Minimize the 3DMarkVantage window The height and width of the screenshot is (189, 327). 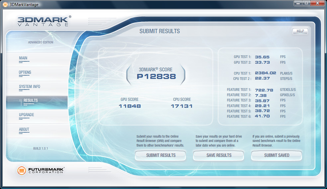pos(298,3)
